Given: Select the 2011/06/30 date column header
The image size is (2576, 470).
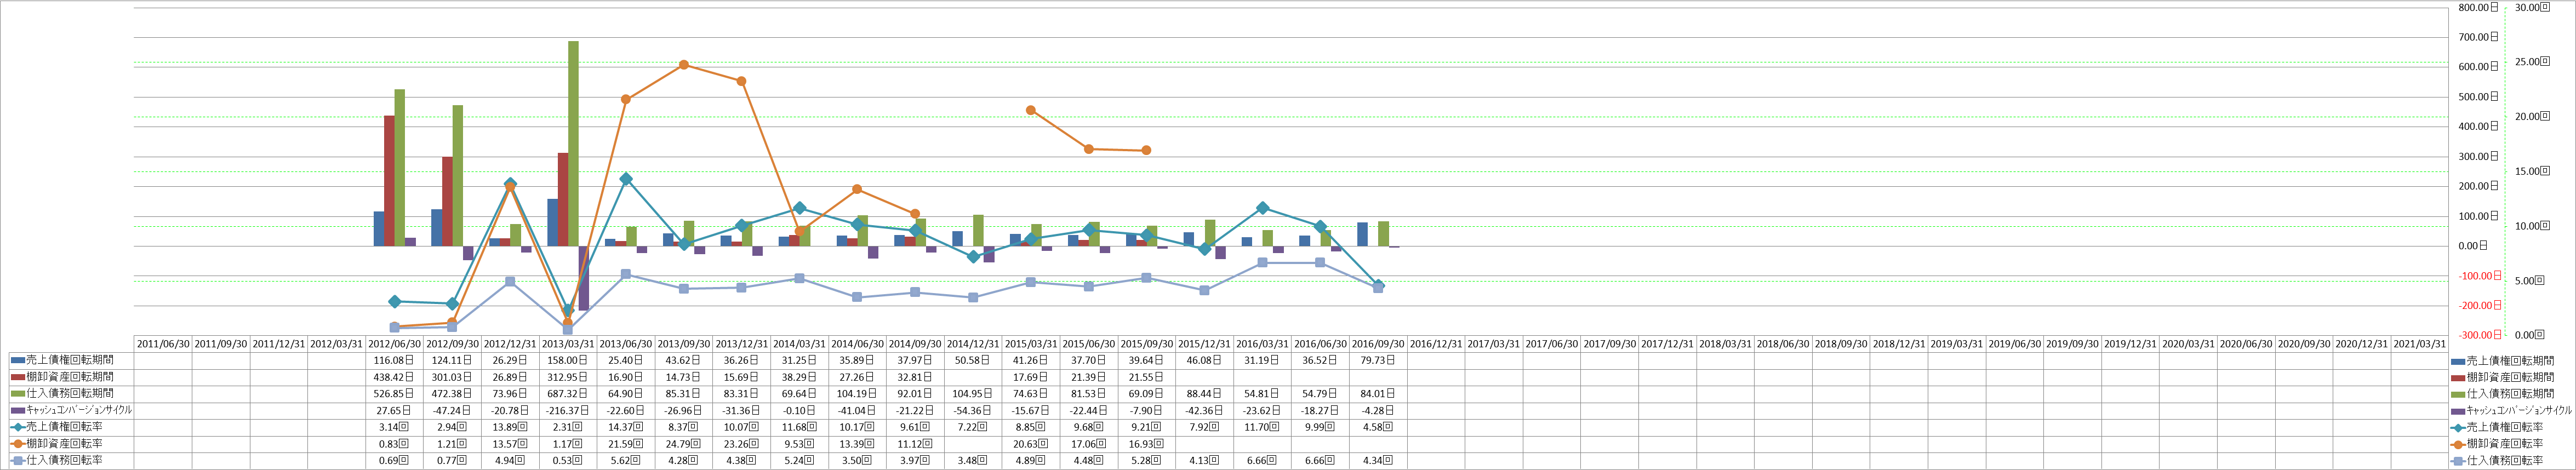Looking at the screenshot, I should tap(163, 344).
